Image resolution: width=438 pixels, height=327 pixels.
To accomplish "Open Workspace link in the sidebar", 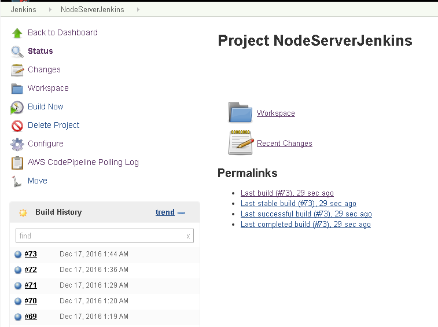I will point(48,88).
